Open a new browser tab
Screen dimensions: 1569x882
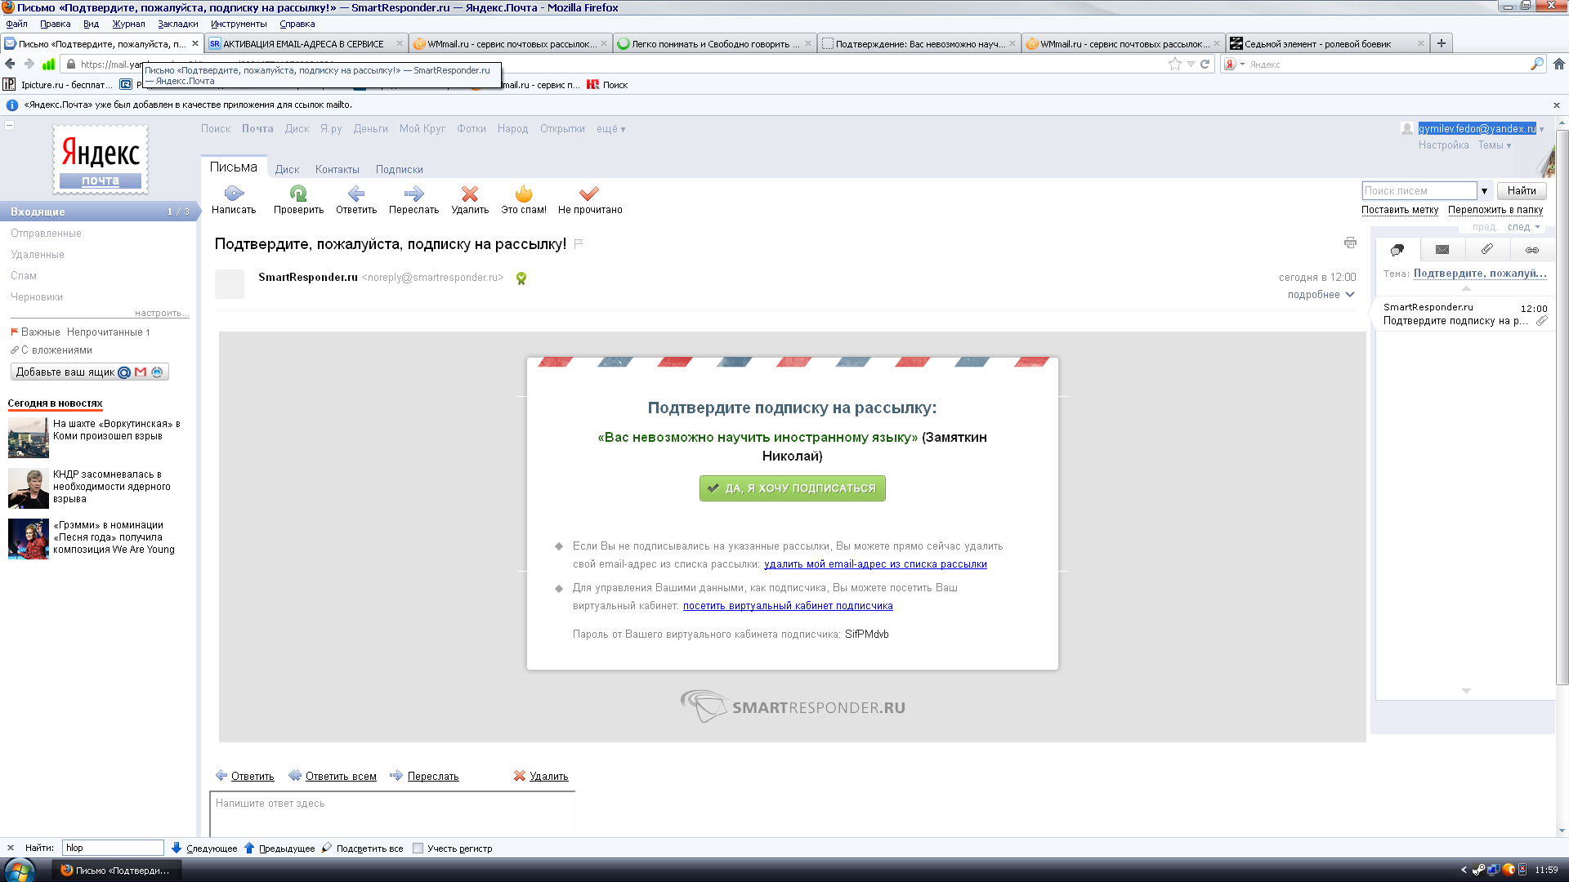click(x=1442, y=43)
